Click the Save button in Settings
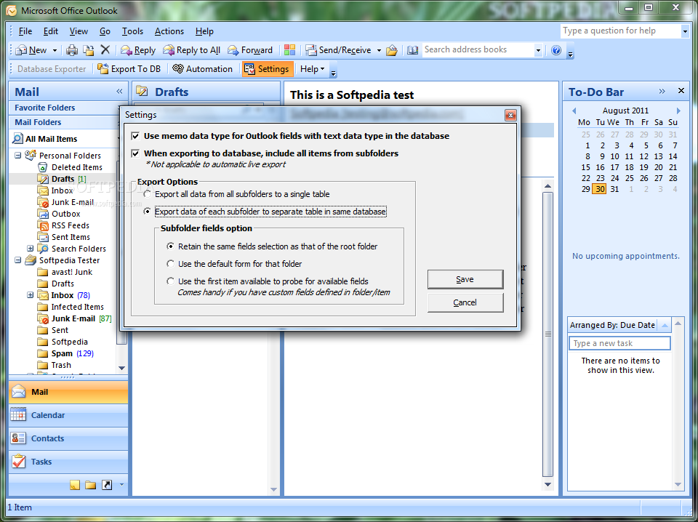Viewport: 698px width, 522px height. (x=465, y=279)
